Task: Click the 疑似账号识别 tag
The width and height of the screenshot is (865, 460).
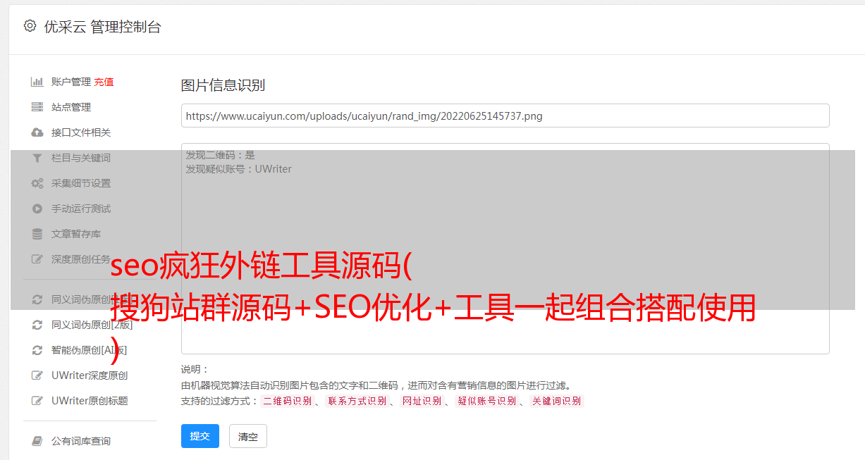Action: [486, 401]
